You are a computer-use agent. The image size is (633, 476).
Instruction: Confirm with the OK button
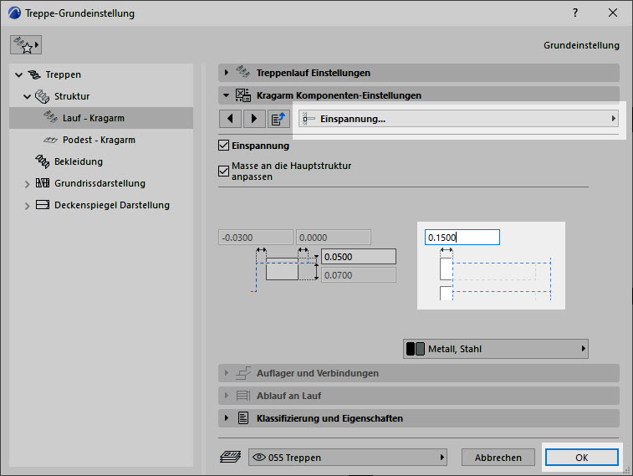coord(581,458)
